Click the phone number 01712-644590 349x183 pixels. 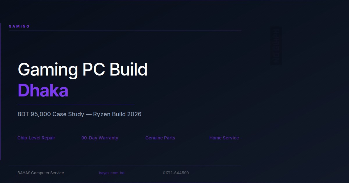point(176,173)
